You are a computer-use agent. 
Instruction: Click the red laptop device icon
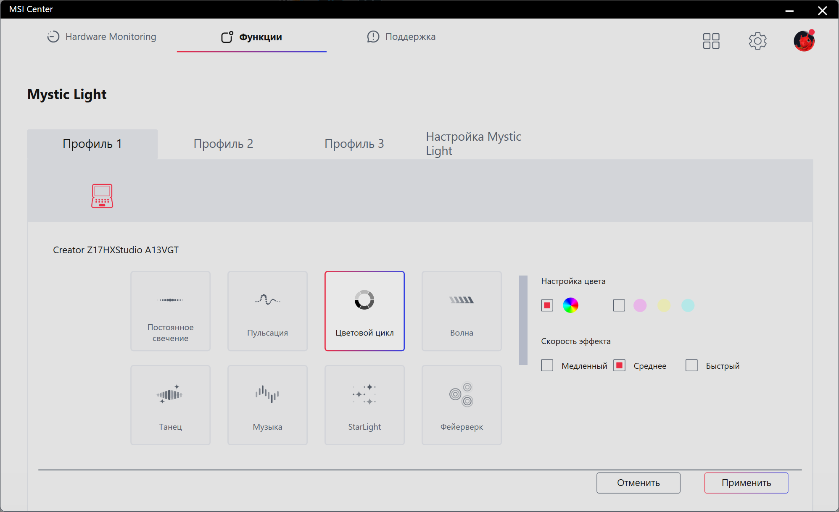pyautogui.click(x=102, y=196)
